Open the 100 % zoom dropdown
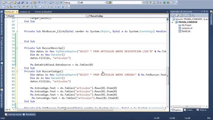 click(x=13, y=110)
